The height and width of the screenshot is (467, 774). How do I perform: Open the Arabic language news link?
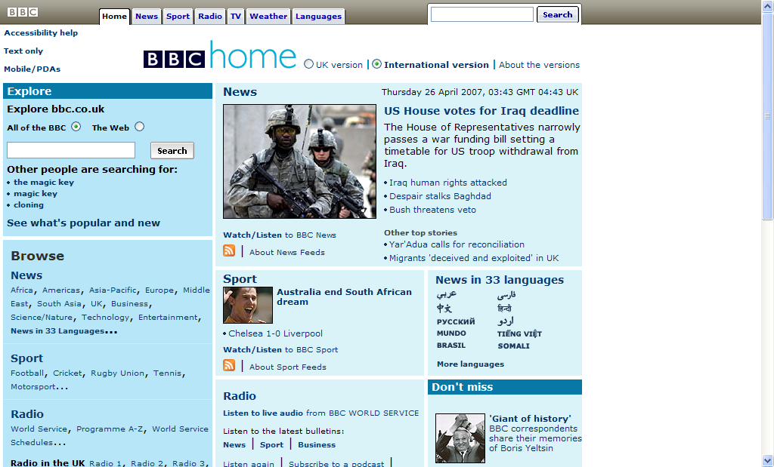(x=447, y=295)
